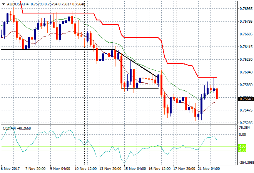This screenshot has height=173, width=254.
Task: Click the 17 Nov 20:00 time label
Action: (x=184, y=169)
